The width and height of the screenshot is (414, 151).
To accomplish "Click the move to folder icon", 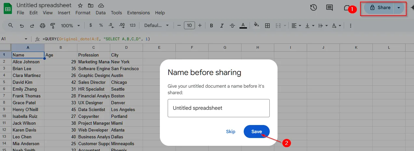I will click(x=90, y=6).
